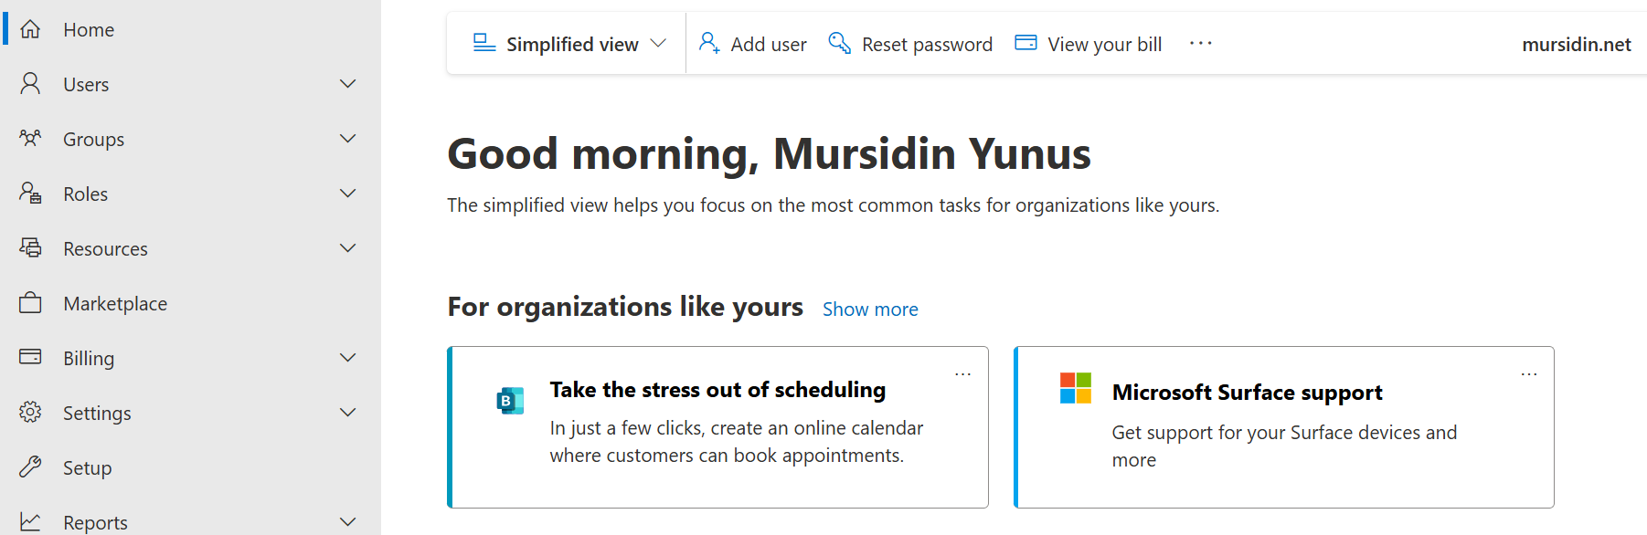
Task: Open the command bar more options ellipsis
Action: [x=1200, y=43]
